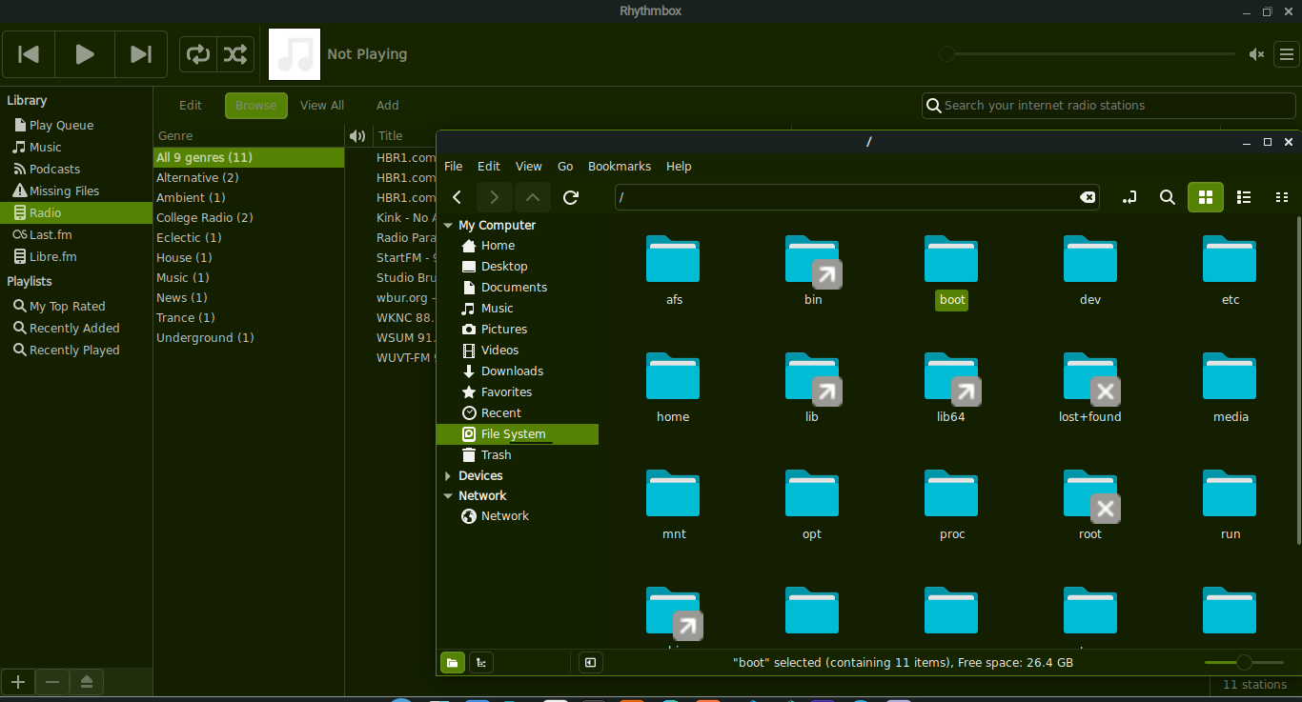This screenshot has height=702, width=1302.
Task: Select the opt folder icon
Action: (x=812, y=493)
